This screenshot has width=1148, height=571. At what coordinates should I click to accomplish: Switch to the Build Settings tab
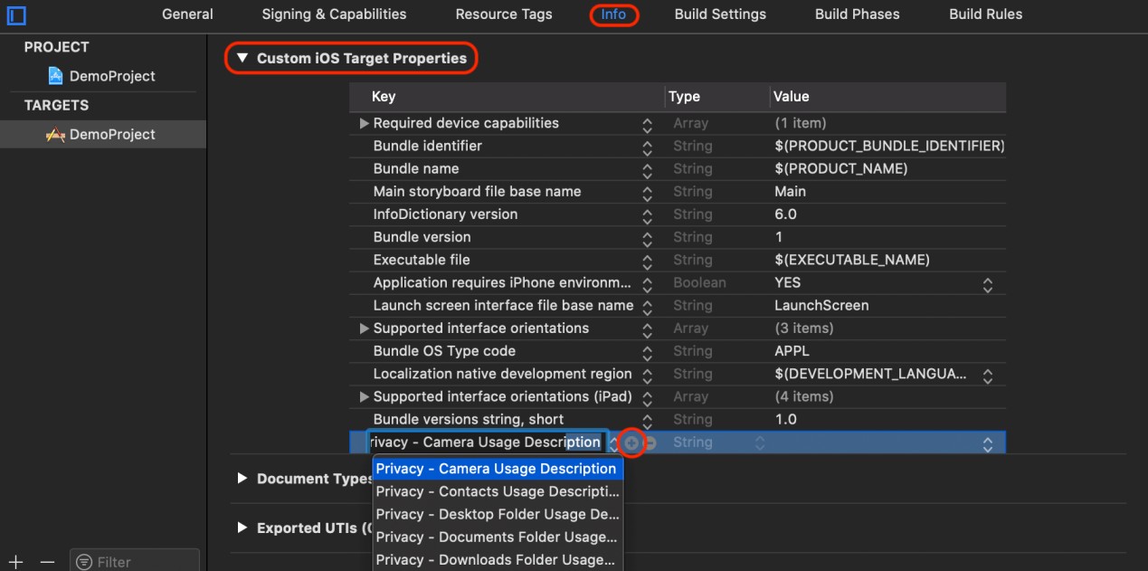[720, 14]
